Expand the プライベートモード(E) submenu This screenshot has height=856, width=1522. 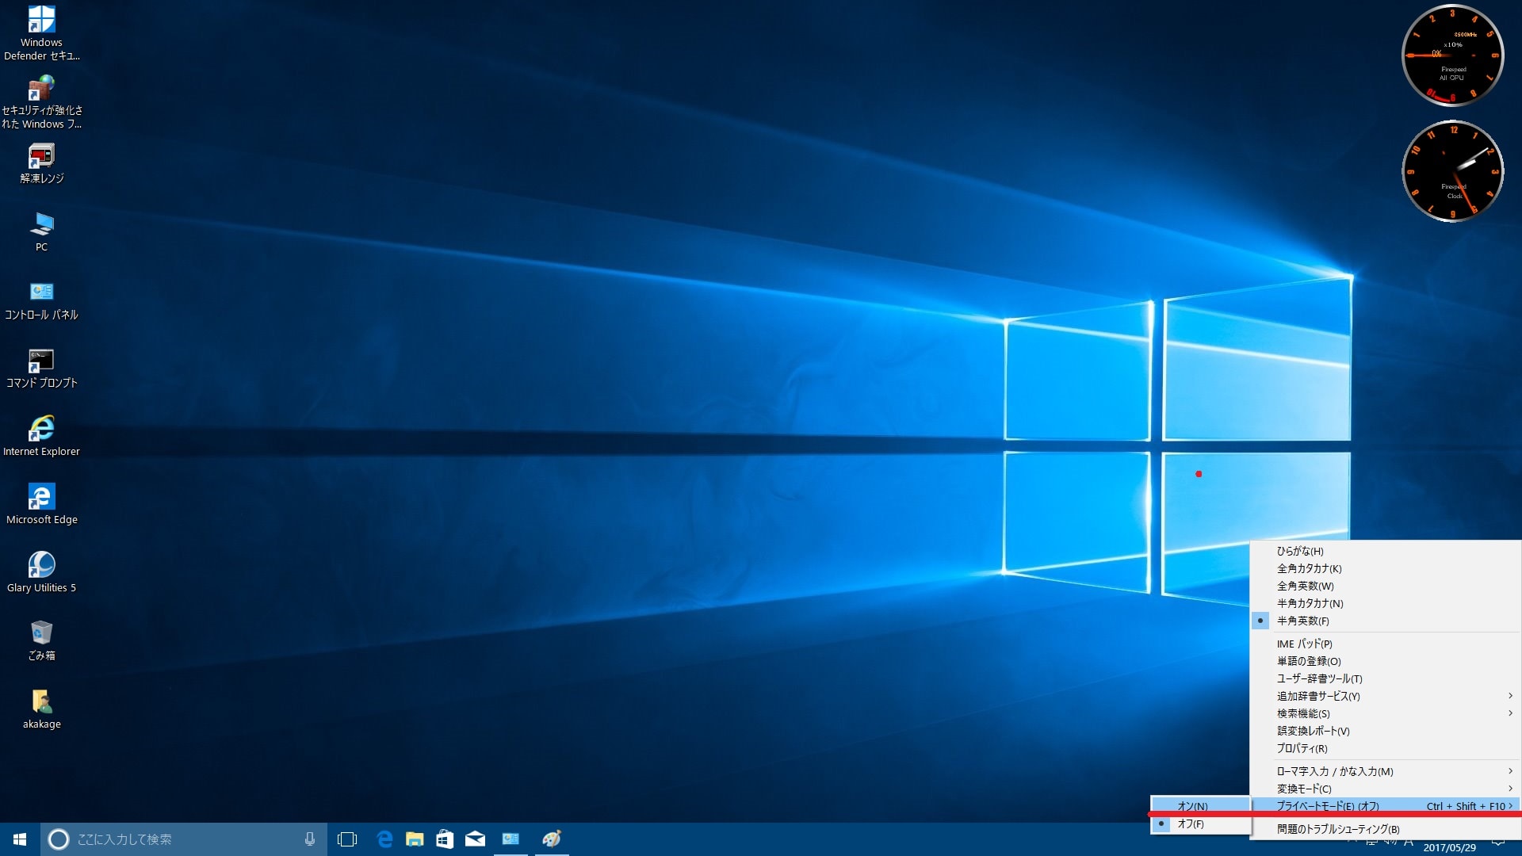point(1385,806)
